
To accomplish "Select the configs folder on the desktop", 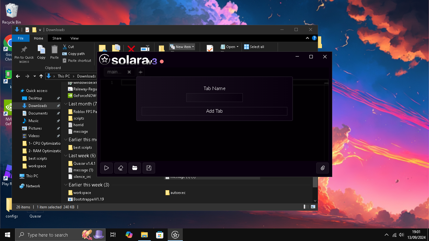I will point(12,208).
